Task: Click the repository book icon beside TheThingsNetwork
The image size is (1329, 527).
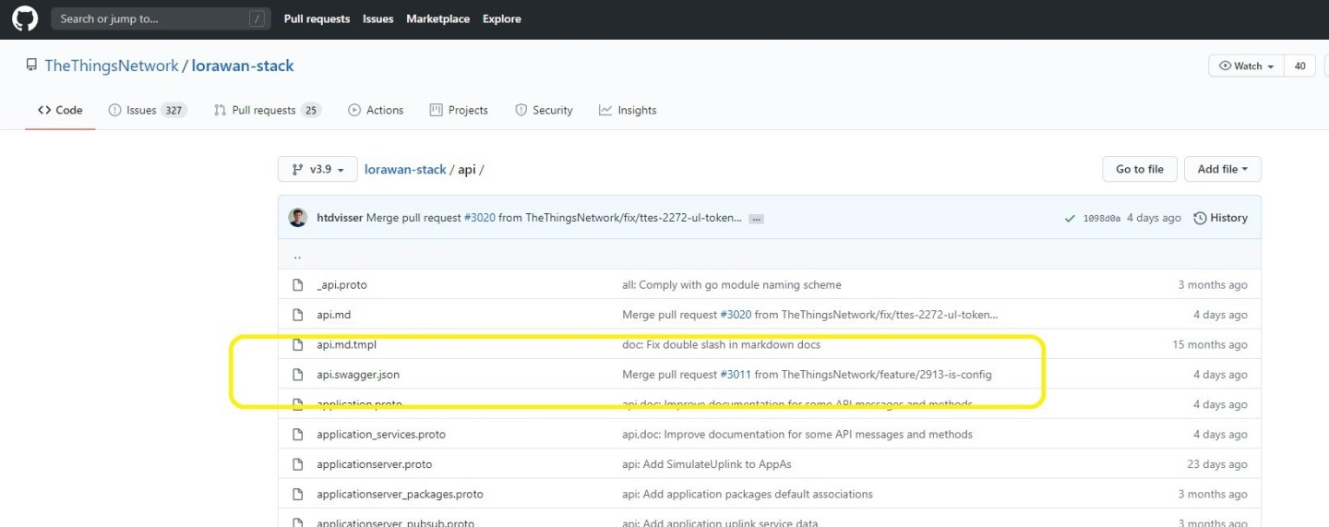Action: [x=32, y=66]
